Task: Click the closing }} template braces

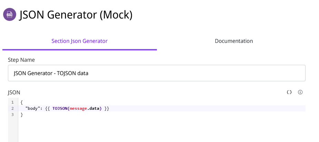Action: [x=107, y=108]
